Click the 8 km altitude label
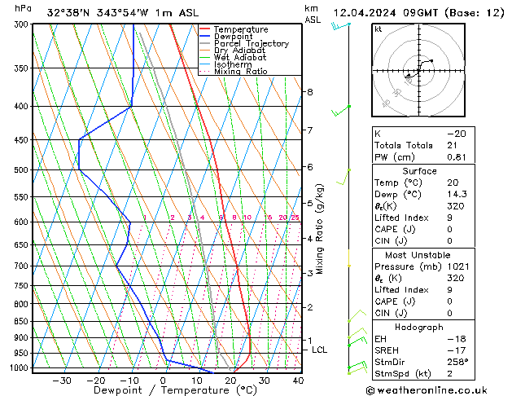This screenshot has height=396, width=512. tap(310, 92)
